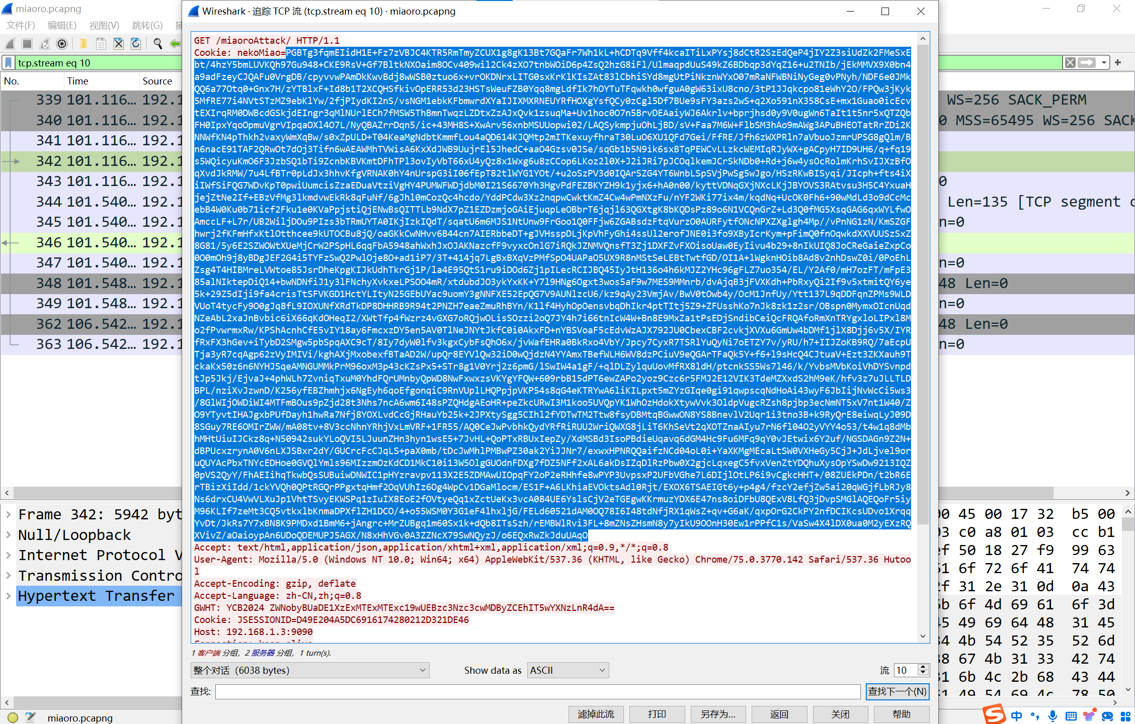Close the capture file with X page icon
The width and height of the screenshot is (1135, 724).
point(119,44)
